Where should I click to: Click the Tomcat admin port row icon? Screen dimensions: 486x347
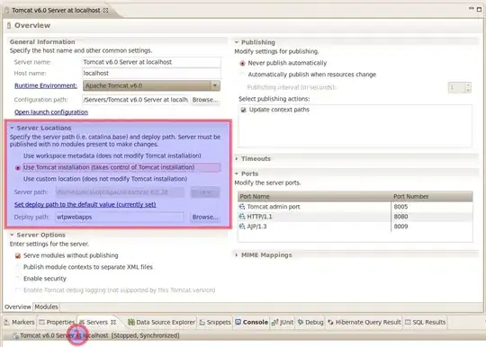[x=242, y=207]
